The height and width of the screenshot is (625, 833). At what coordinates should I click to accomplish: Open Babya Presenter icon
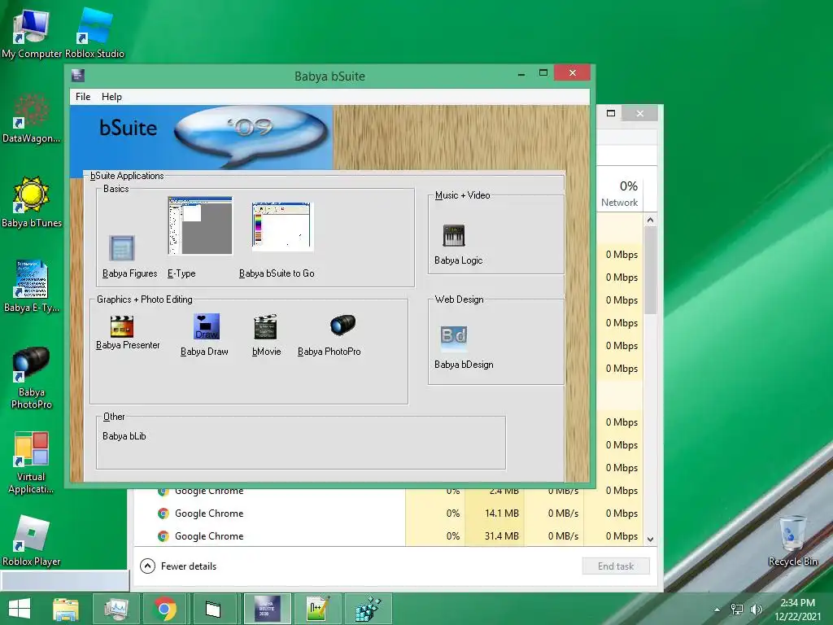click(122, 326)
